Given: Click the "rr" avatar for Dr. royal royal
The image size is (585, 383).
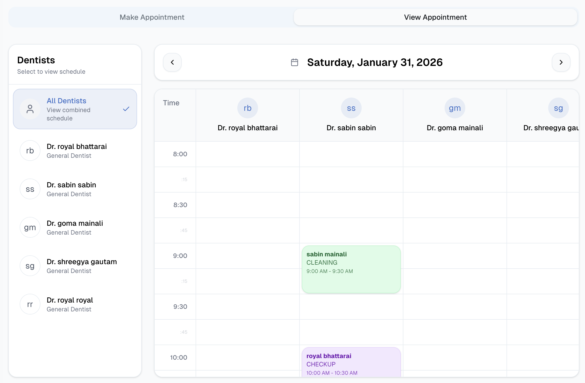Looking at the screenshot, I should point(30,304).
